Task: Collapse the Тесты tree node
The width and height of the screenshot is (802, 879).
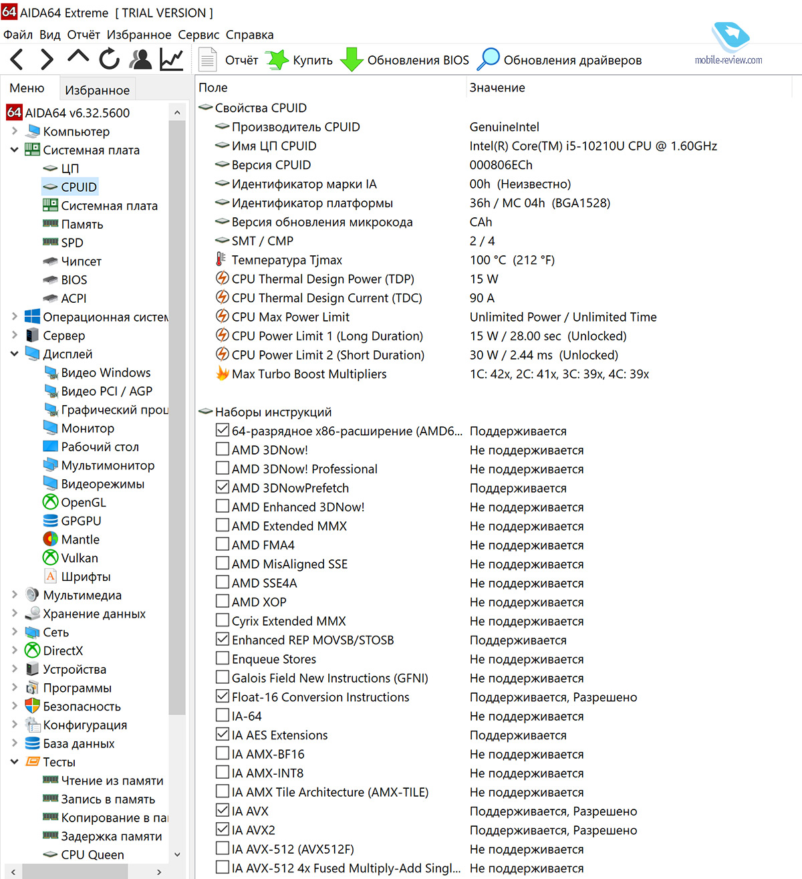Action: [15, 761]
